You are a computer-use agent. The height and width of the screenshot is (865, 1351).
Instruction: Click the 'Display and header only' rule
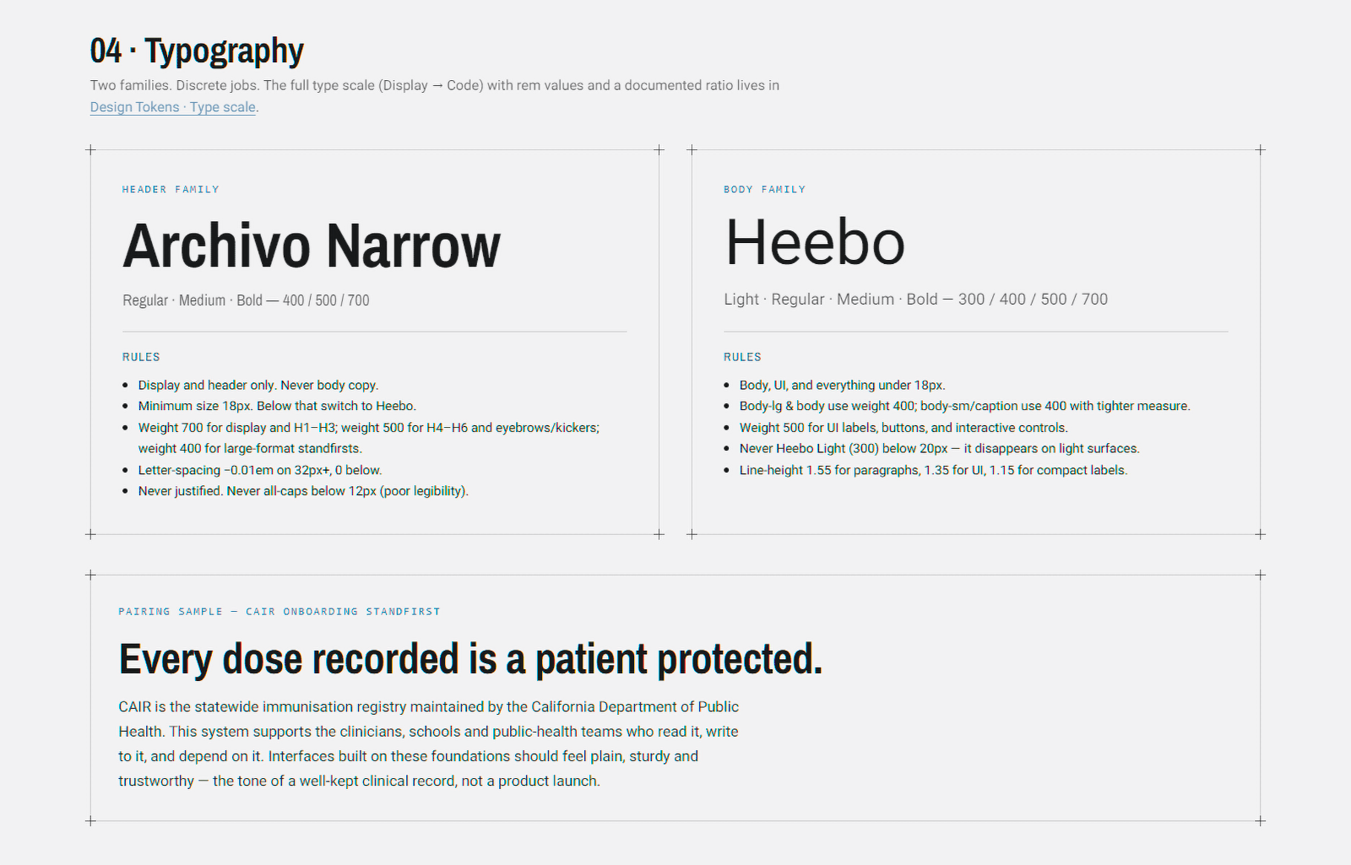coord(258,385)
